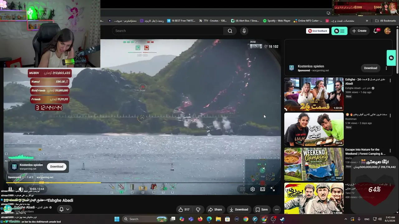
Task: Open the 20:14 Roshiman video thumbnail
Action: [314, 129]
